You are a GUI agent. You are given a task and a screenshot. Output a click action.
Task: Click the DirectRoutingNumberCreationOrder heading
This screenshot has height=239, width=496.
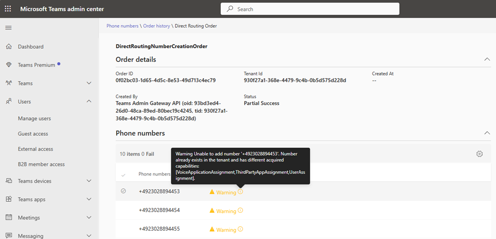pos(162,47)
